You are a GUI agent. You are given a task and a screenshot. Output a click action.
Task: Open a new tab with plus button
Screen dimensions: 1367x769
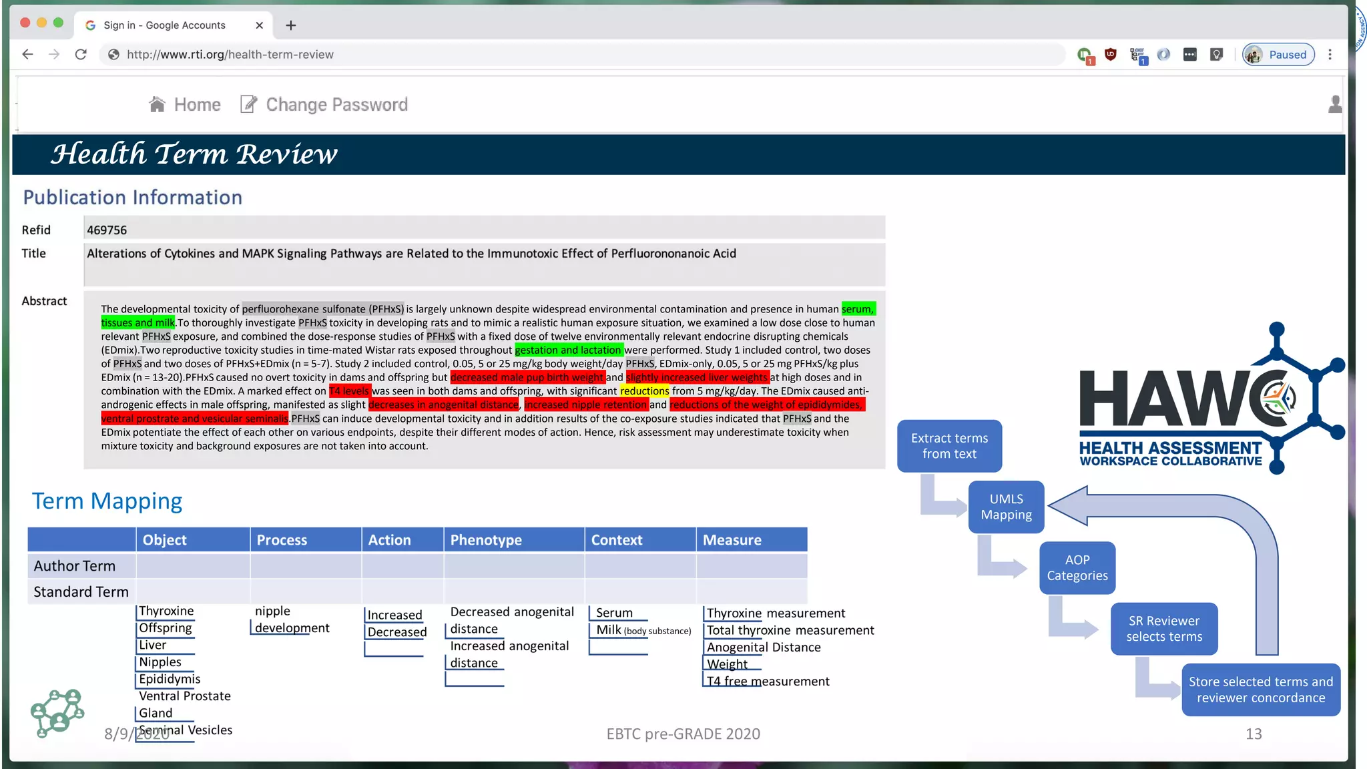290,25
